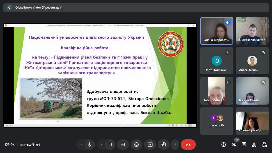272x153 pixels.
Task: Click the O avatar badge beside presenter name
Action: (10, 7)
